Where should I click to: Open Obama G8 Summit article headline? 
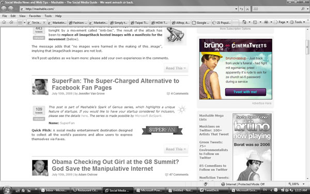pos(115,165)
